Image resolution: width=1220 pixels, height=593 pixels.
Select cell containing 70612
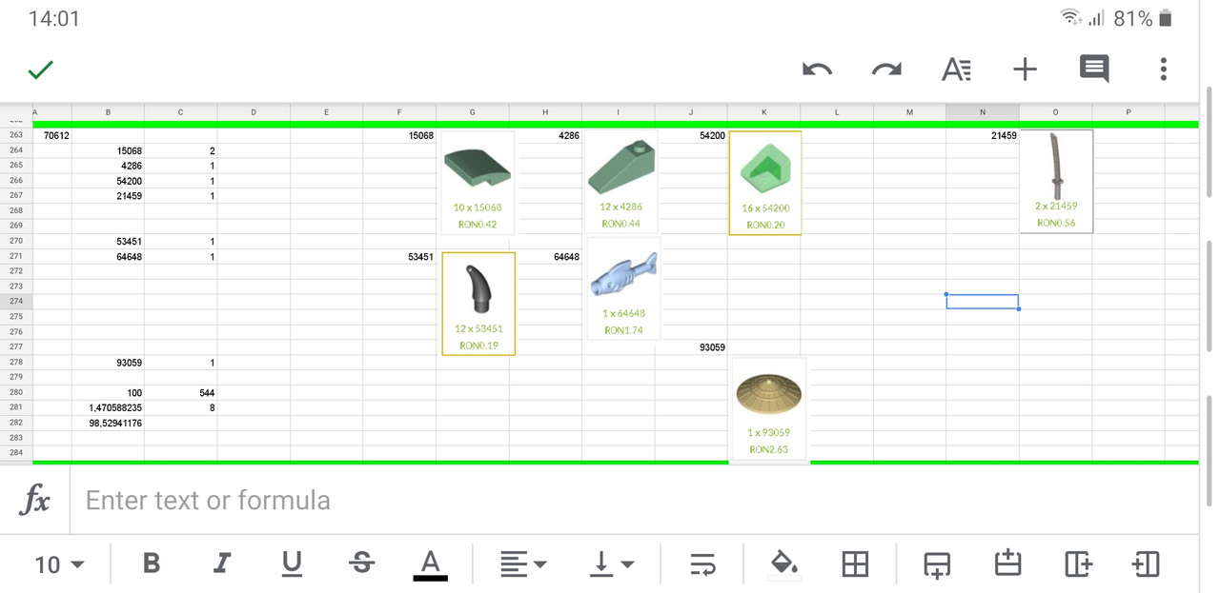52,135
